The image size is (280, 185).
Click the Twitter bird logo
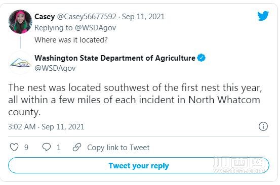pos(263,16)
